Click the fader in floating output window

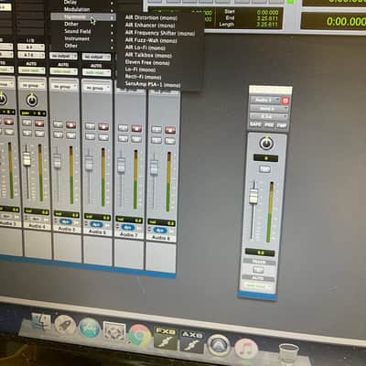[x=253, y=197]
